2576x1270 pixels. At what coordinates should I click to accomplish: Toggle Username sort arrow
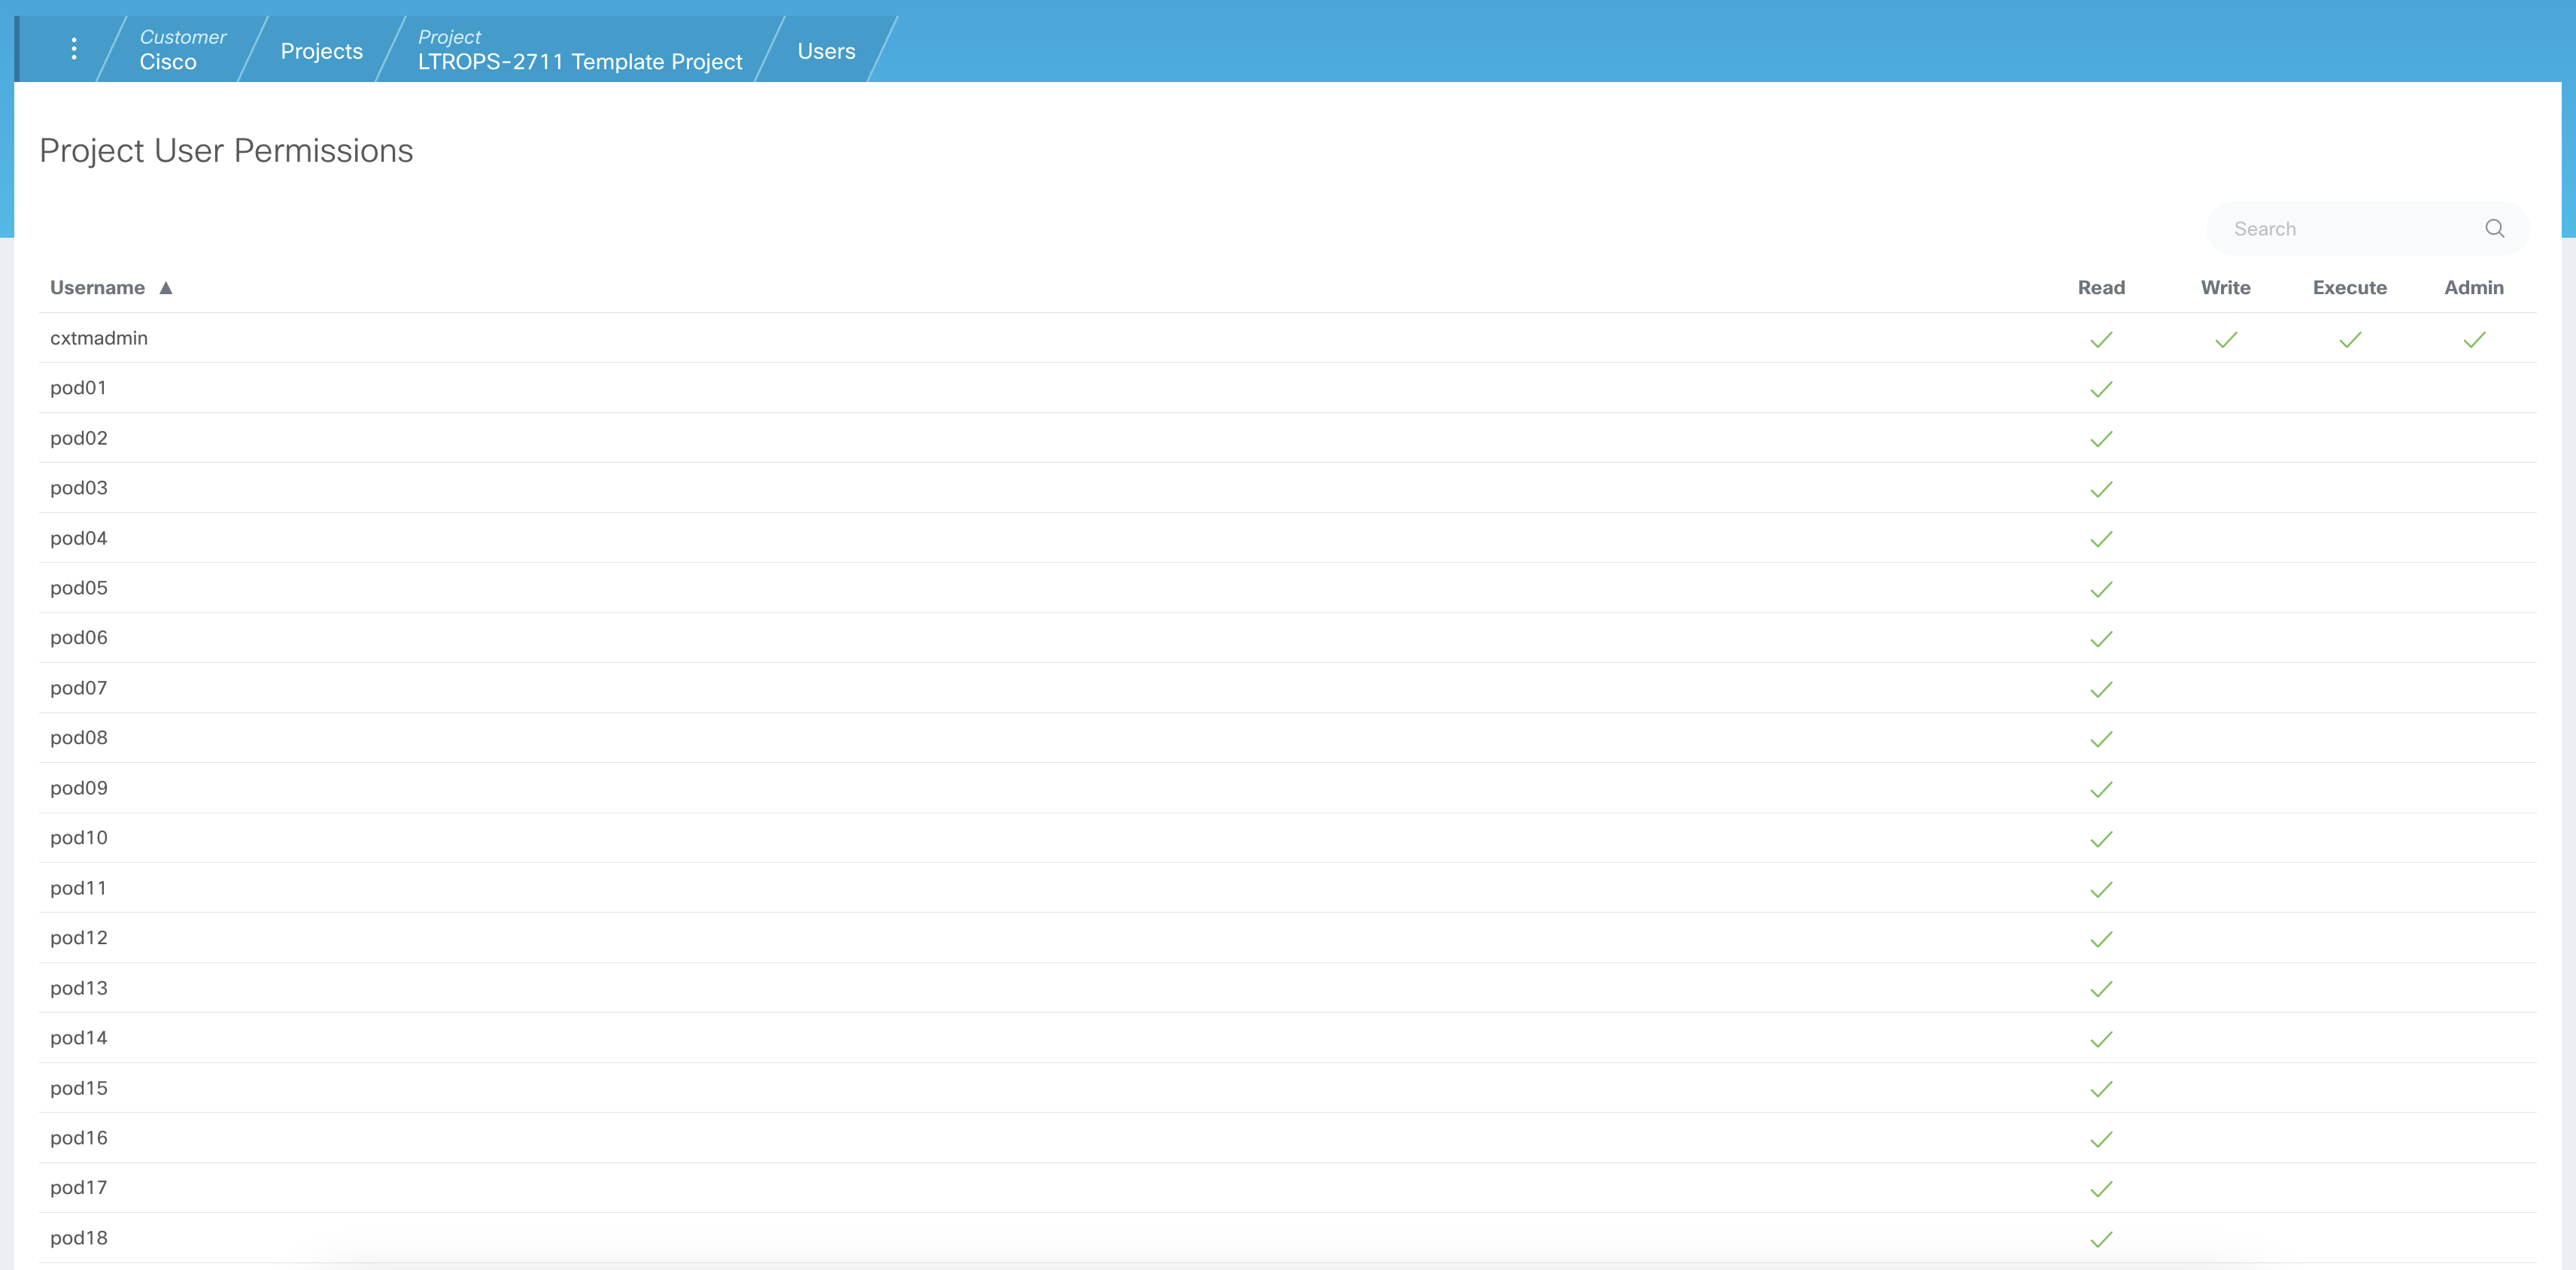166,288
